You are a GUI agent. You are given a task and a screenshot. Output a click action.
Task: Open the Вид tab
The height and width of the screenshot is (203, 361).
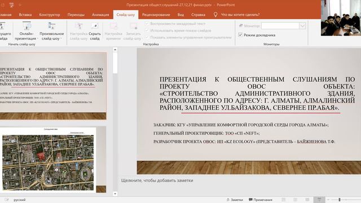(180, 15)
